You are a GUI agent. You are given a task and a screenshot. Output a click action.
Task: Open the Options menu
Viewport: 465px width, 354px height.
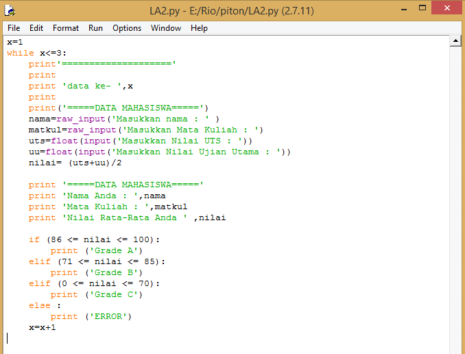127,28
